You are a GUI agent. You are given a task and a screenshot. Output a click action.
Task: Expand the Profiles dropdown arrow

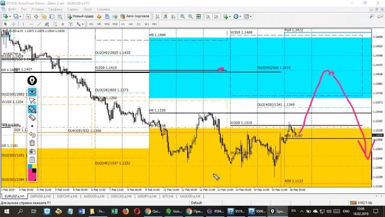click(20, 16)
